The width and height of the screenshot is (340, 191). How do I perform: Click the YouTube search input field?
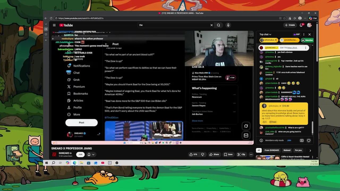[174, 25]
